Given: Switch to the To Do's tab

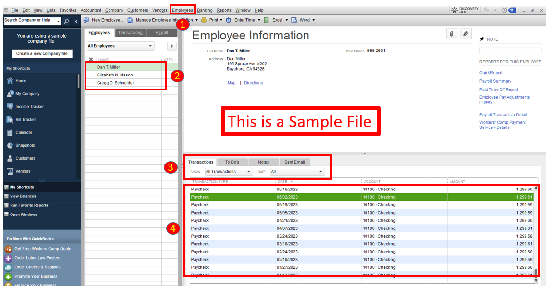Looking at the screenshot, I should (232, 162).
